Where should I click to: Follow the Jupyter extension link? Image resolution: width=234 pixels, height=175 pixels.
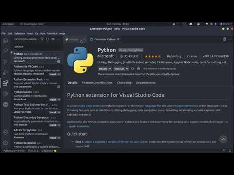click(78, 126)
